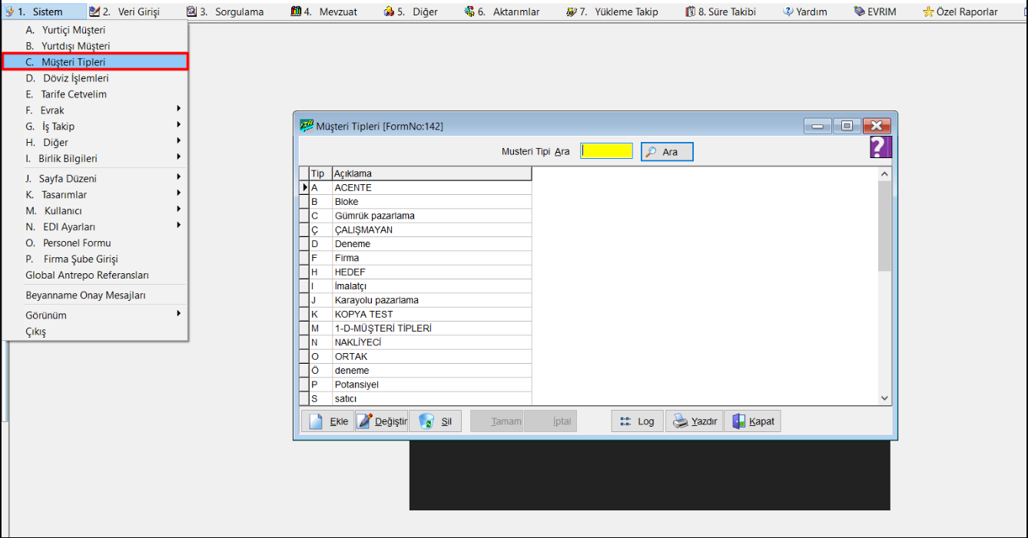
Task: Open the Özel Raporlar menu
Action: 960,12
